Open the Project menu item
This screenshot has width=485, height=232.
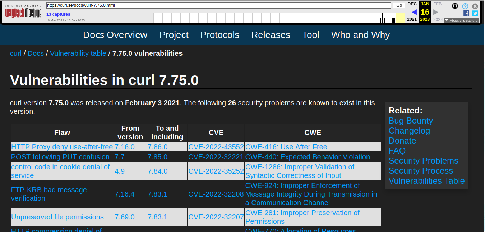(x=174, y=35)
